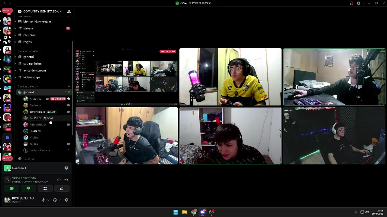Screen dimensions: 387x217
Task: Deafen headphones in user panel
Action: pos(55,200)
